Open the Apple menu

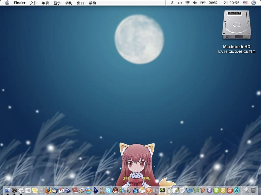click(x=7, y=3)
